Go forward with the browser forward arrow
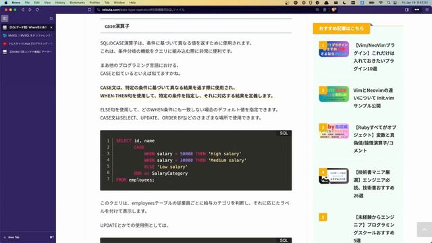This screenshot has height=243, width=432. [30, 9]
